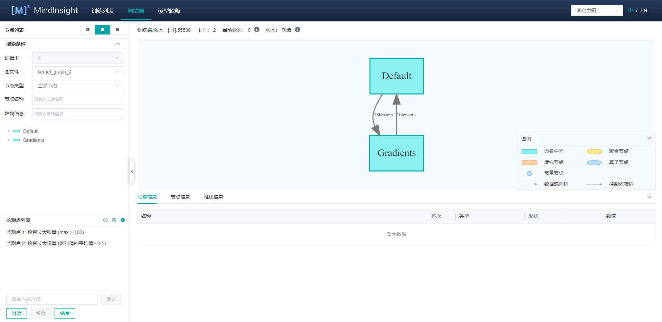The height and width of the screenshot is (322, 662).
Task: Click the 节点名称 search input field
Action: [78, 99]
